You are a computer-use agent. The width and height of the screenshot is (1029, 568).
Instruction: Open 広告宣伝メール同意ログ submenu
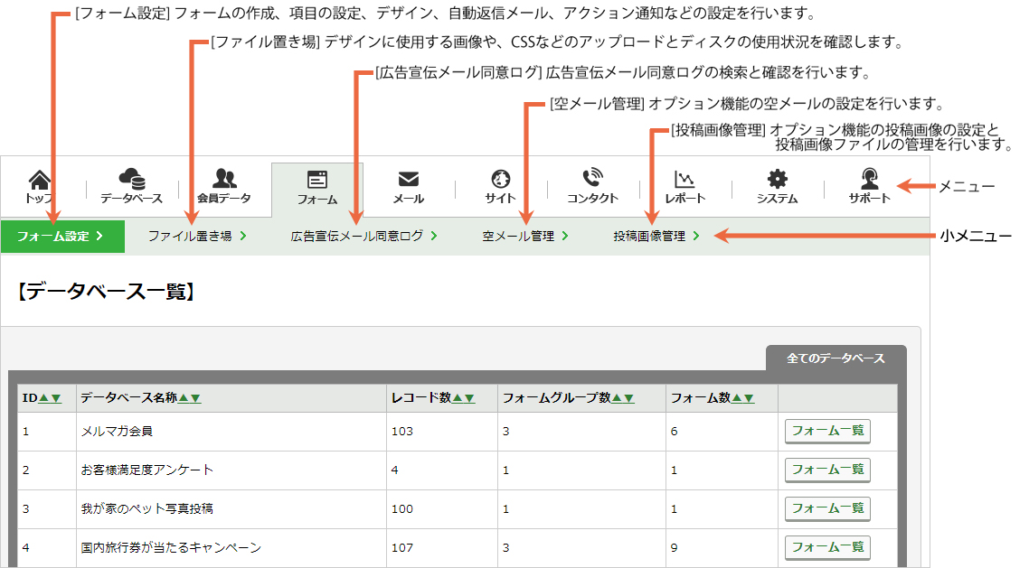click(363, 236)
